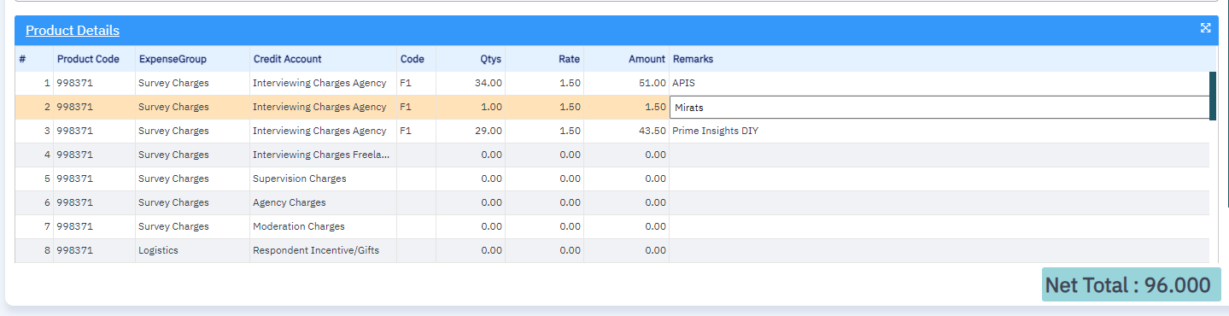The height and width of the screenshot is (316, 1229).
Task: Click the Net Total 96.000 badge
Action: [x=1131, y=284]
